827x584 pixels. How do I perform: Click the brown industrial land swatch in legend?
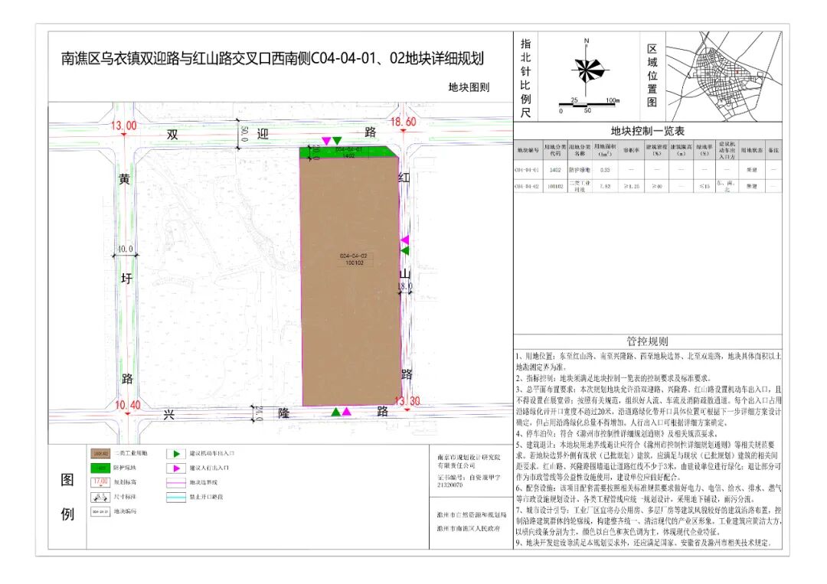tap(100, 453)
